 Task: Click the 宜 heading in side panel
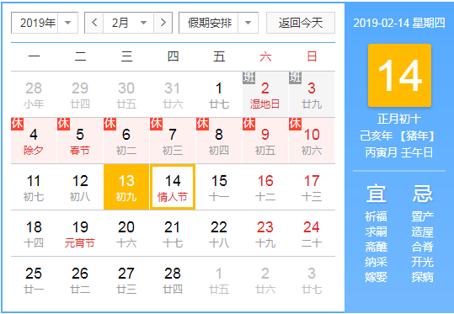point(377,194)
